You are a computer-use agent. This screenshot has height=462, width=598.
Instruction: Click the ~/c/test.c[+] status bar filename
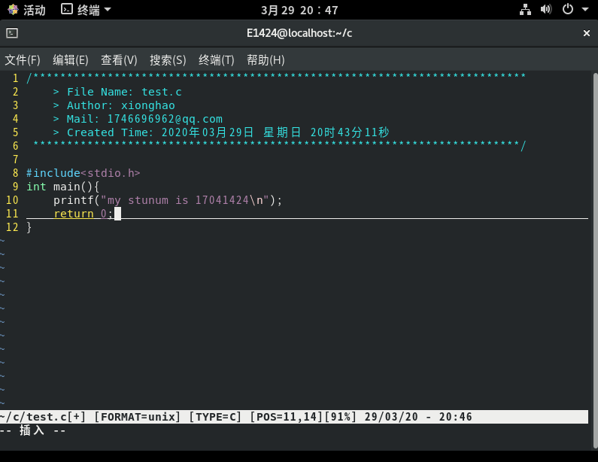click(43, 417)
